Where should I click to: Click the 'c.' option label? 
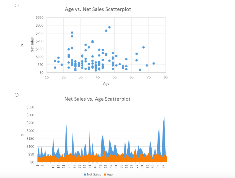click(x=22, y=135)
